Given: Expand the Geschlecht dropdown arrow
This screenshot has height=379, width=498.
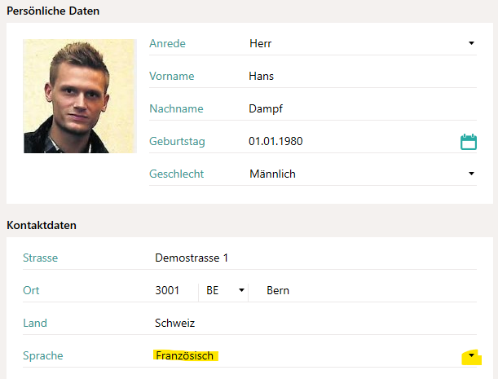Looking at the screenshot, I should tap(471, 174).
